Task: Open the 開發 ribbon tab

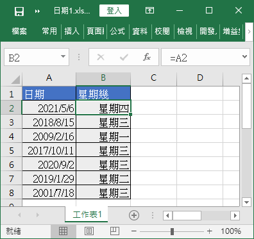Action: pos(208,31)
